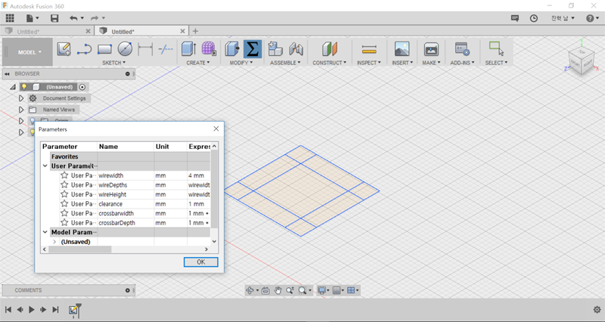Select the Line sketch tool
The image size is (605, 322).
(x=84, y=49)
